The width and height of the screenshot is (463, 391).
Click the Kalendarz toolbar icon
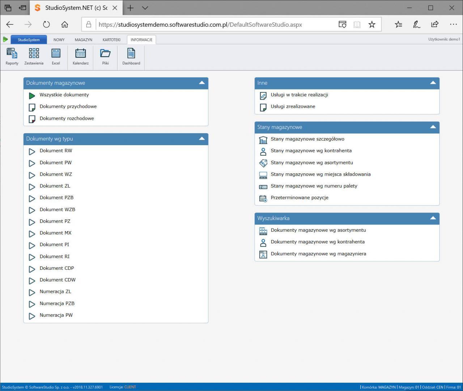[x=80, y=56]
